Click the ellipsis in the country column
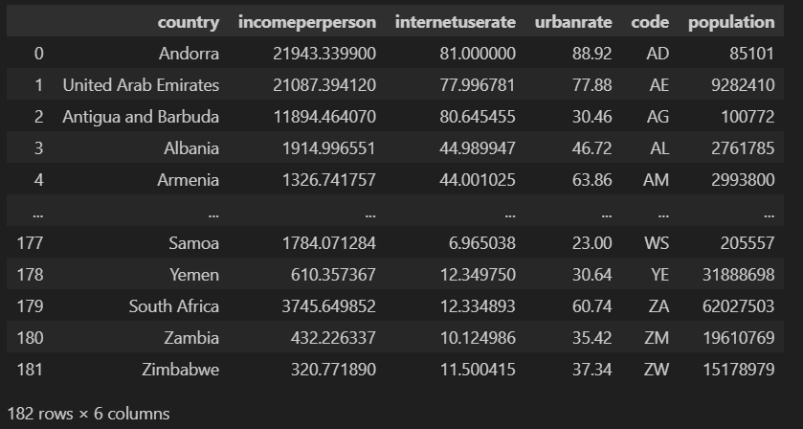Viewport: 803px width, 429px height. (x=214, y=214)
